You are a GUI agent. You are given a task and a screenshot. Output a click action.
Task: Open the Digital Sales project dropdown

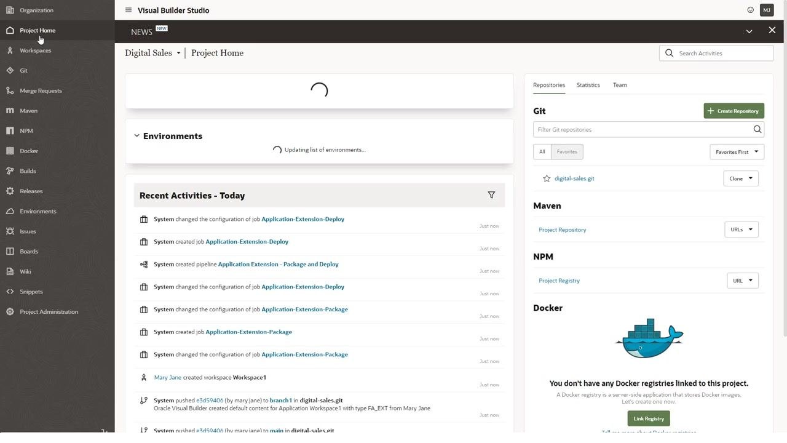click(153, 53)
